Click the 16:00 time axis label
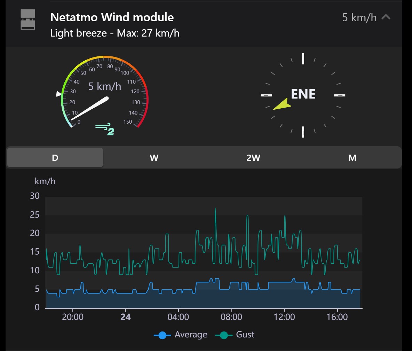This screenshot has width=412, height=351. click(337, 317)
